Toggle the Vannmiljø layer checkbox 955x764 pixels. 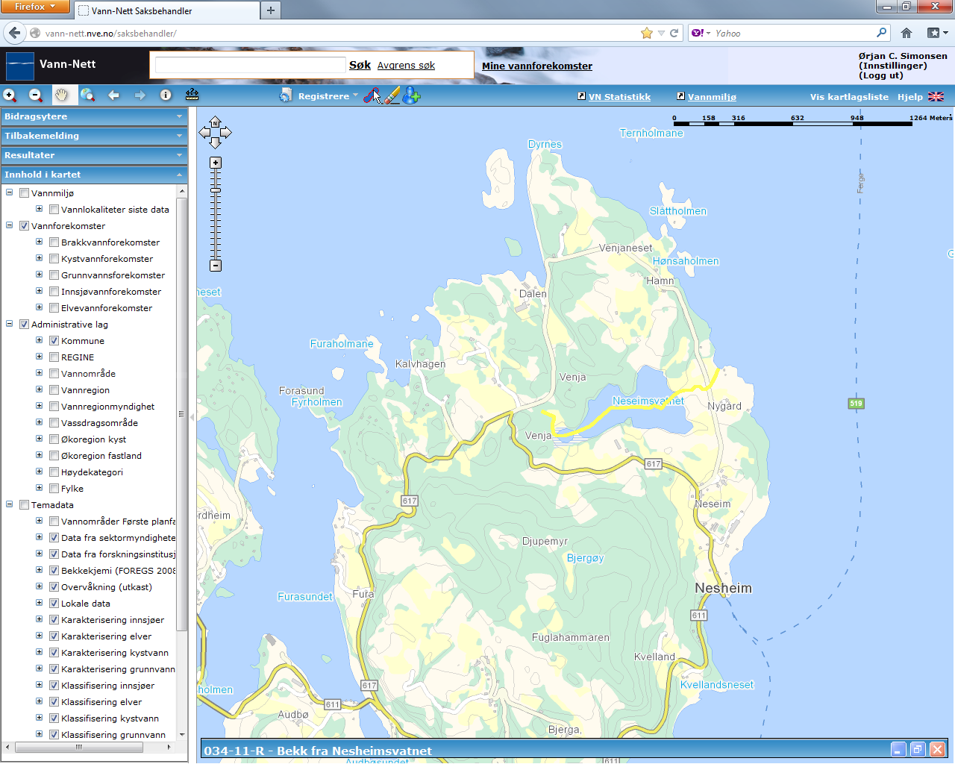pyautogui.click(x=24, y=192)
